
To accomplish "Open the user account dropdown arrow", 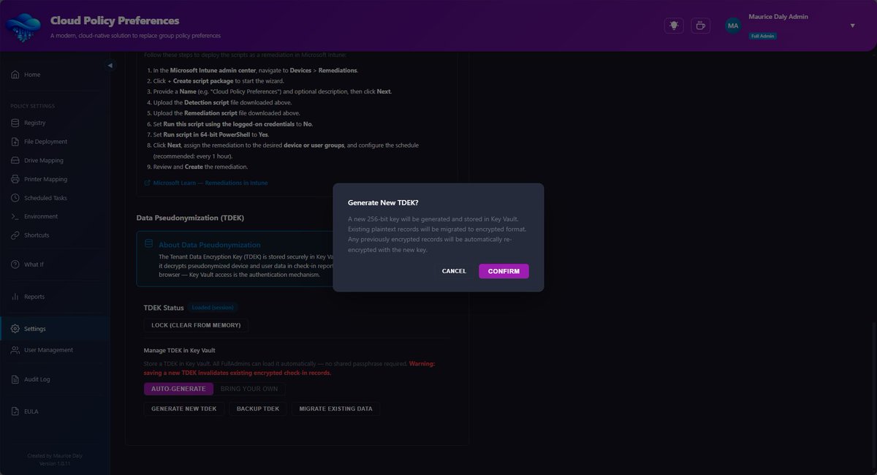I will tap(852, 26).
